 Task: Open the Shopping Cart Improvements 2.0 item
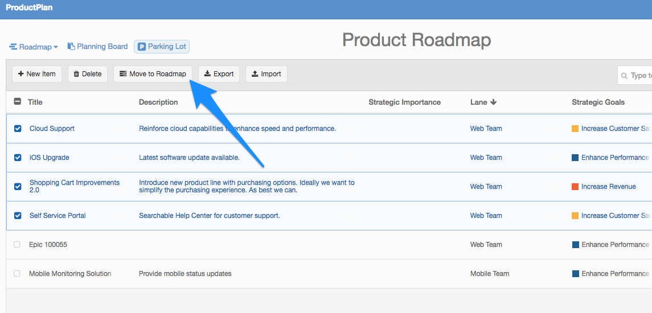75,187
